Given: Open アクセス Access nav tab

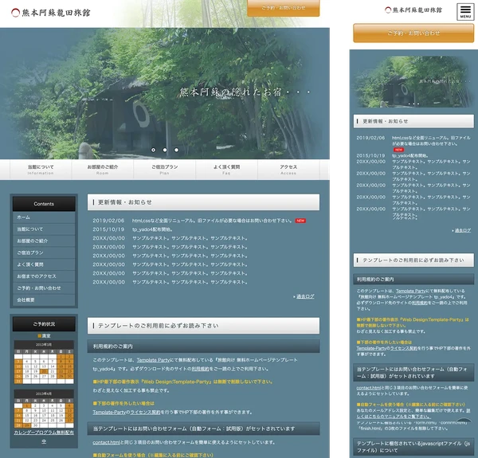Looking at the screenshot, I should (288, 169).
